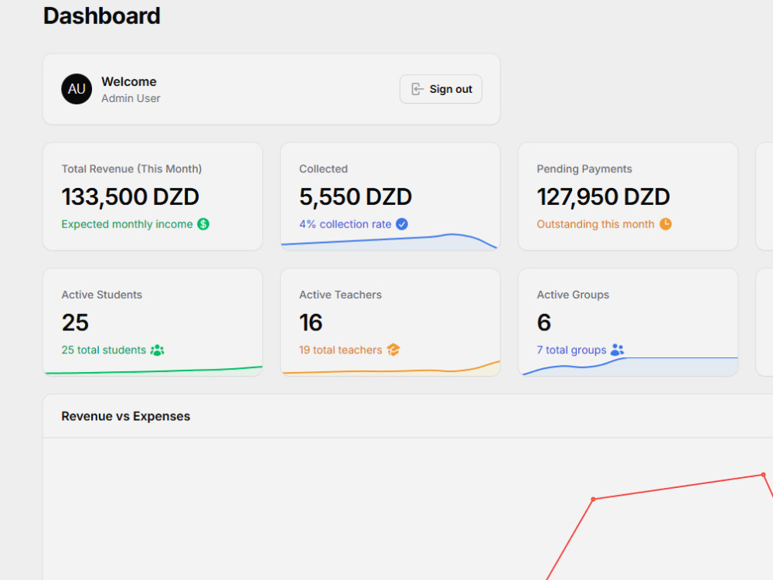Select the Dashboard page heading
The width and height of the screenshot is (773, 580).
(x=101, y=15)
